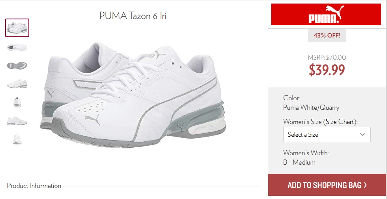
Task: Click the 43% OFF badge
Action: pos(327,36)
